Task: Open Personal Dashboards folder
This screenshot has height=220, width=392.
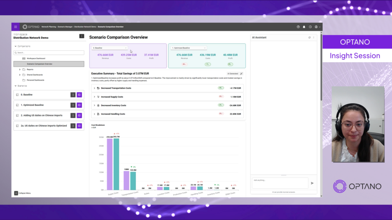Action: click(35, 80)
